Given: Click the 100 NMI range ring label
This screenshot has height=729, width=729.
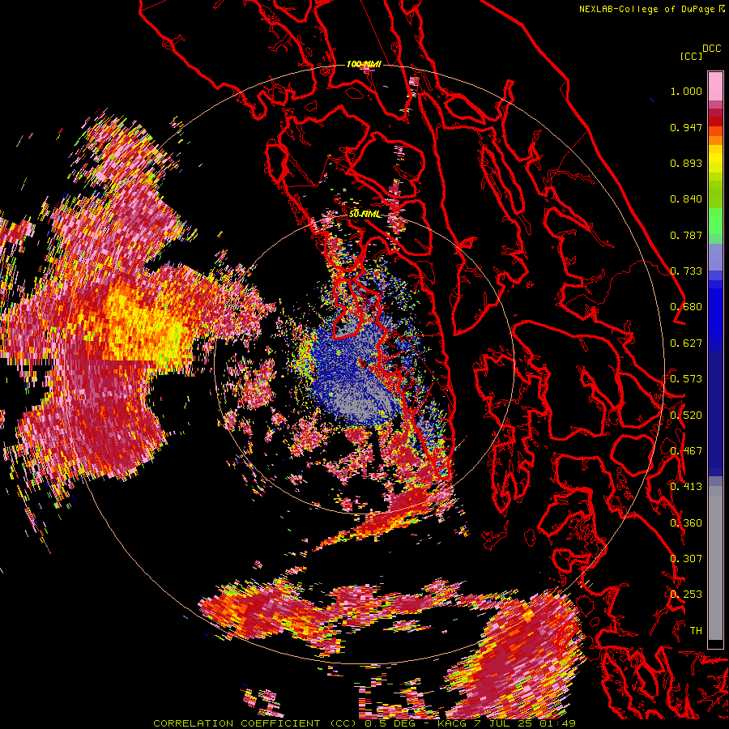Looking at the screenshot, I should click(364, 64).
